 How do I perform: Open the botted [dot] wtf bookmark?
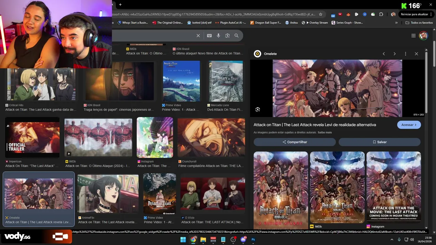[199, 23]
